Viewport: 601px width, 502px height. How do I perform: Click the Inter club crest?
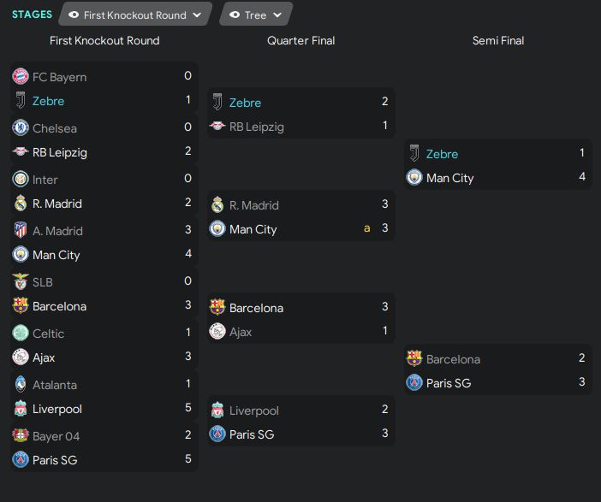(21, 180)
